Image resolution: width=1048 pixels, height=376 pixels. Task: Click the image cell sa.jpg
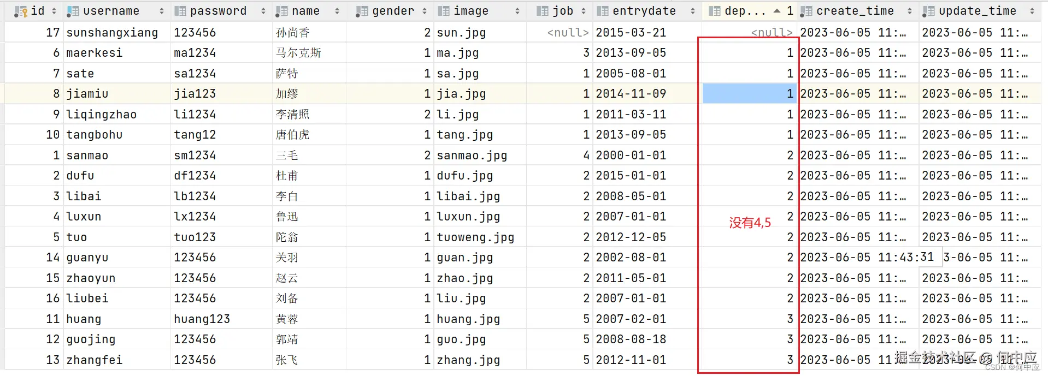point(480,74)
